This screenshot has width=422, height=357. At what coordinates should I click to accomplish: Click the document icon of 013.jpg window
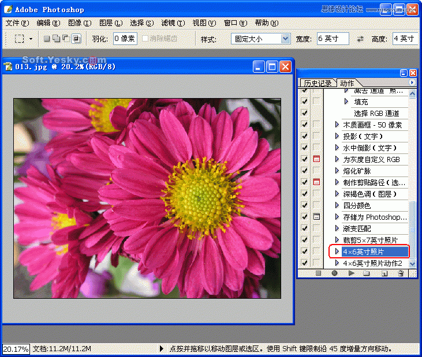(x=8, y=66)
